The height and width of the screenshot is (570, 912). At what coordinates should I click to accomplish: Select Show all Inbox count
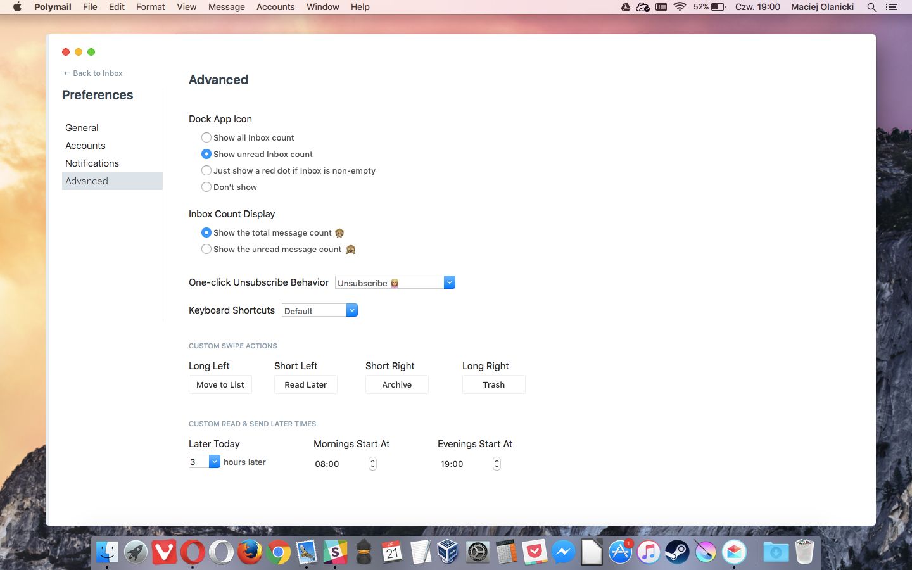(x=206, y=137)
